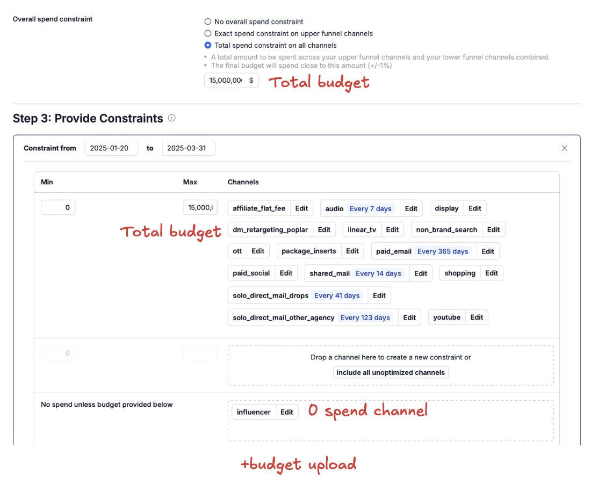Click the Every 14 days tag on shared_mail

tap(378, 273)
